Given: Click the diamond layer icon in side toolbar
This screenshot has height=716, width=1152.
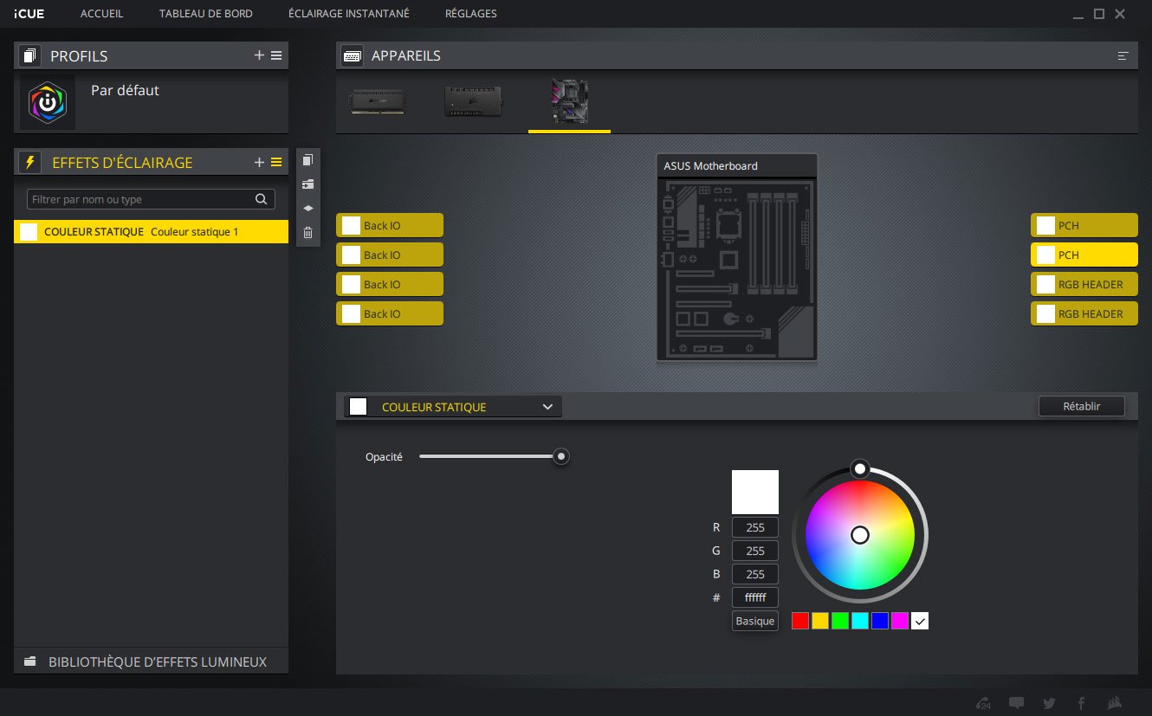Looking at the screenshot, I should (x=307, y=209).
